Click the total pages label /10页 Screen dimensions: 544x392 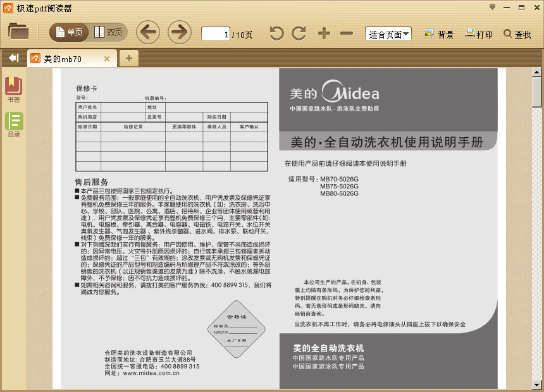242,35
